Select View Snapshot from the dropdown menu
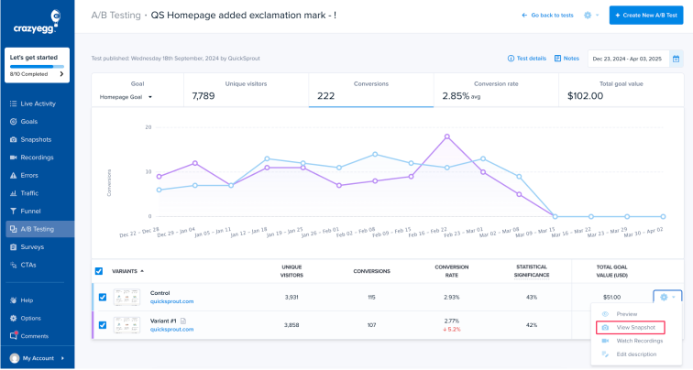 [631, 328]
